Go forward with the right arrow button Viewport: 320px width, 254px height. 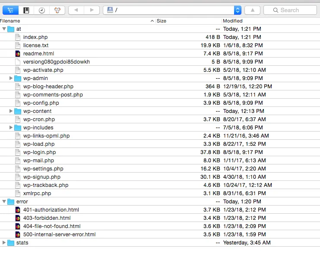coord(92,10)
